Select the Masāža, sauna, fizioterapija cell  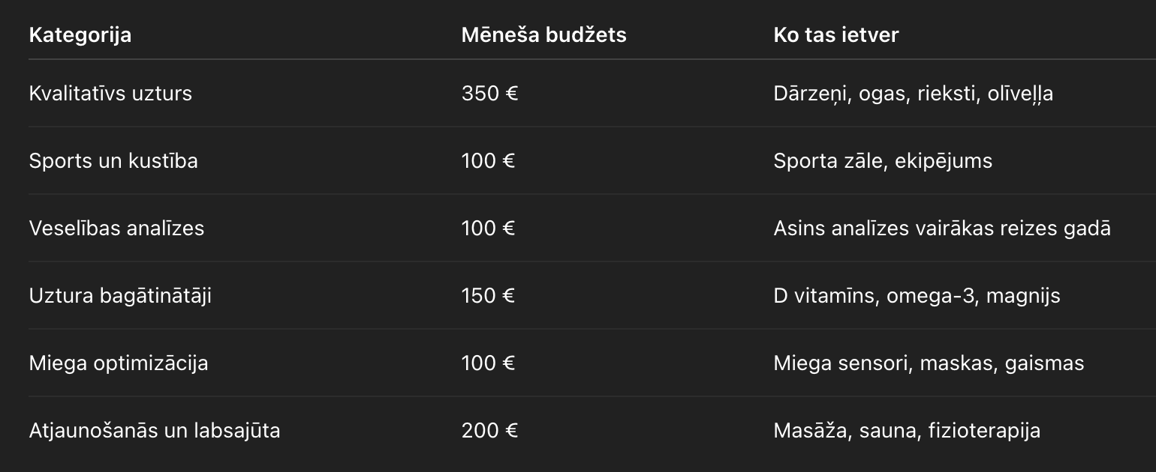pos(907,431)
